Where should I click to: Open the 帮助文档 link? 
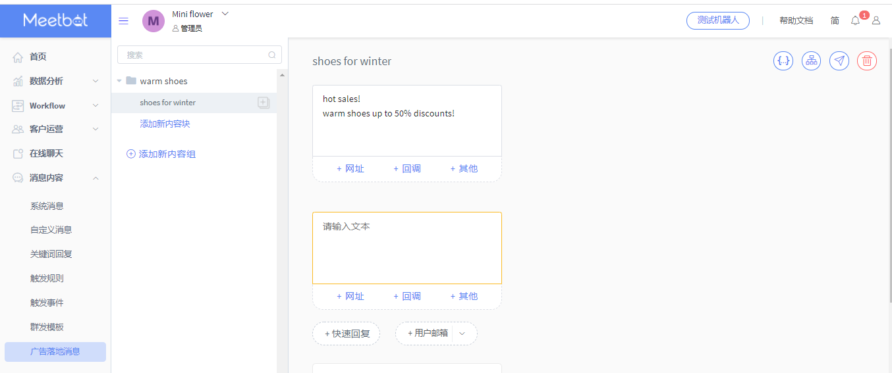[796, 20]
